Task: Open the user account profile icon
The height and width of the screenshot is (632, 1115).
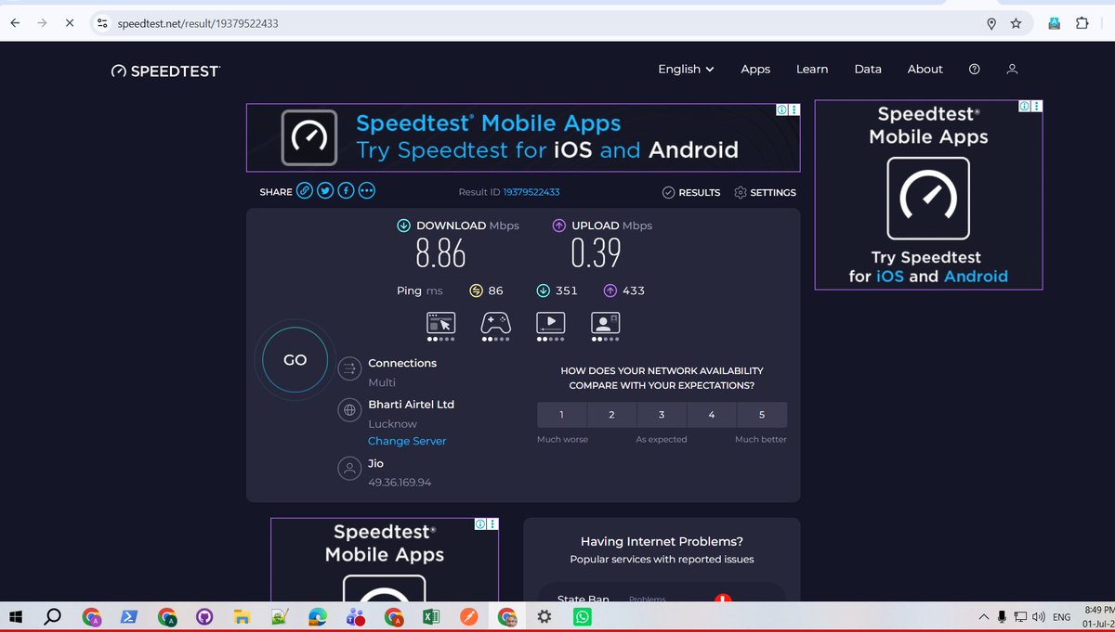Action: [x=1013, y=69]
